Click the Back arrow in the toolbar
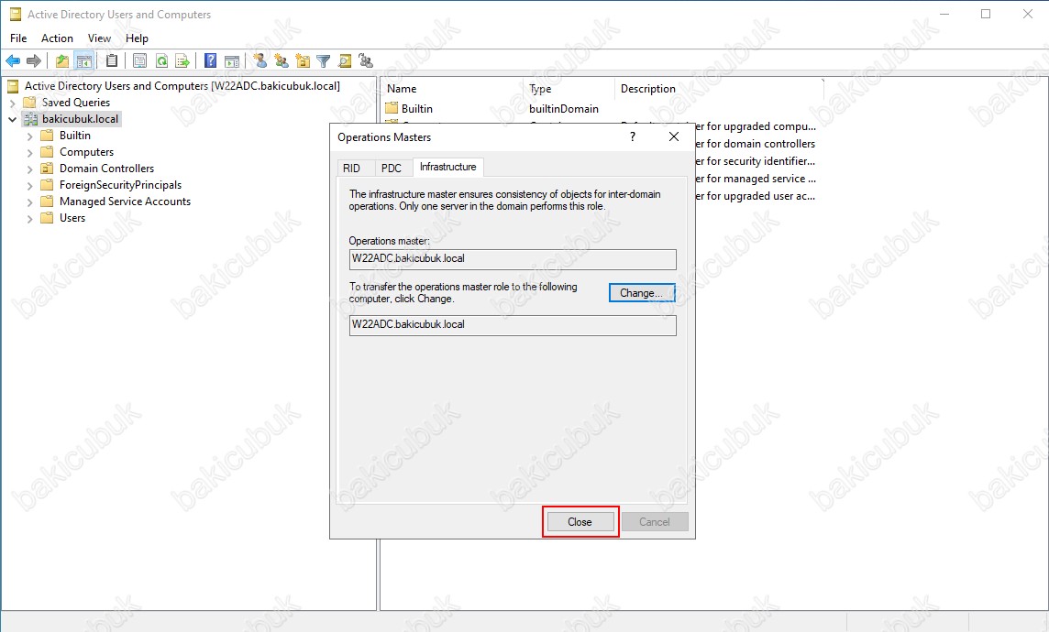 point(13,61)
